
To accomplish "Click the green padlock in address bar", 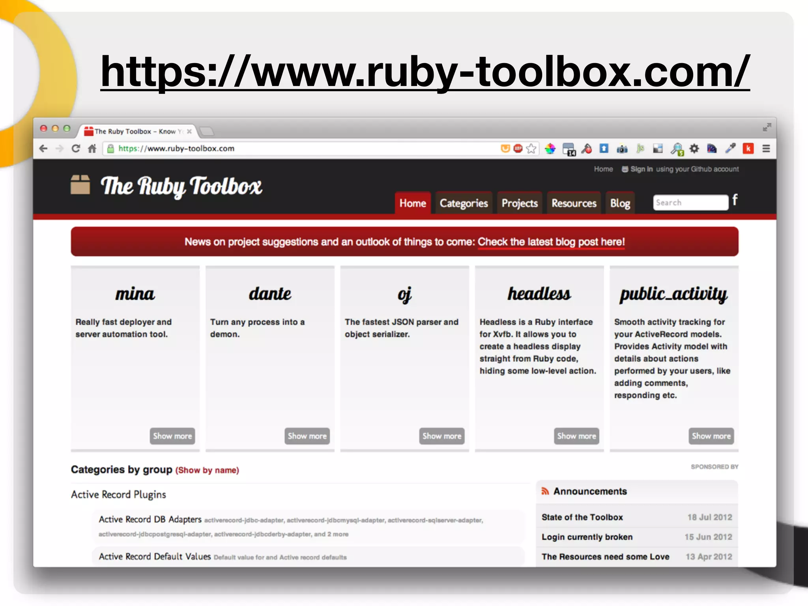I will point(111,148).
